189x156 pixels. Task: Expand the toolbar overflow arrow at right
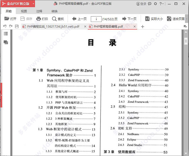click(186, 19)
